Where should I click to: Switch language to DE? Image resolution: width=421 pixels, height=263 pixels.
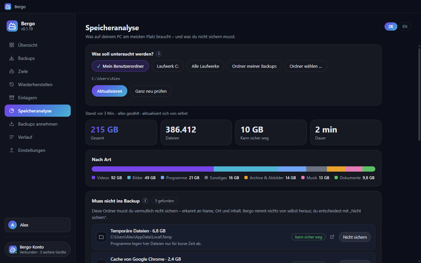tap(391, 27)
